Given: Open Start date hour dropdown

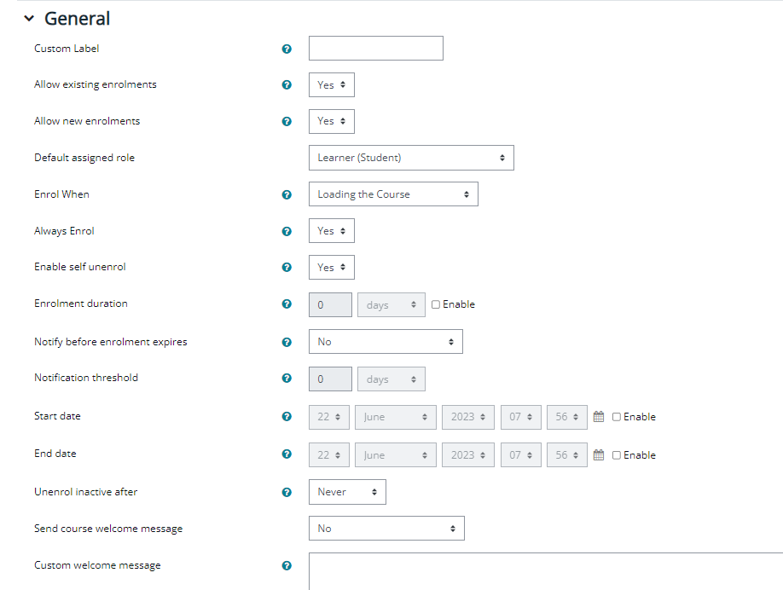Looking at the screenshot, I should coord(521,417).
